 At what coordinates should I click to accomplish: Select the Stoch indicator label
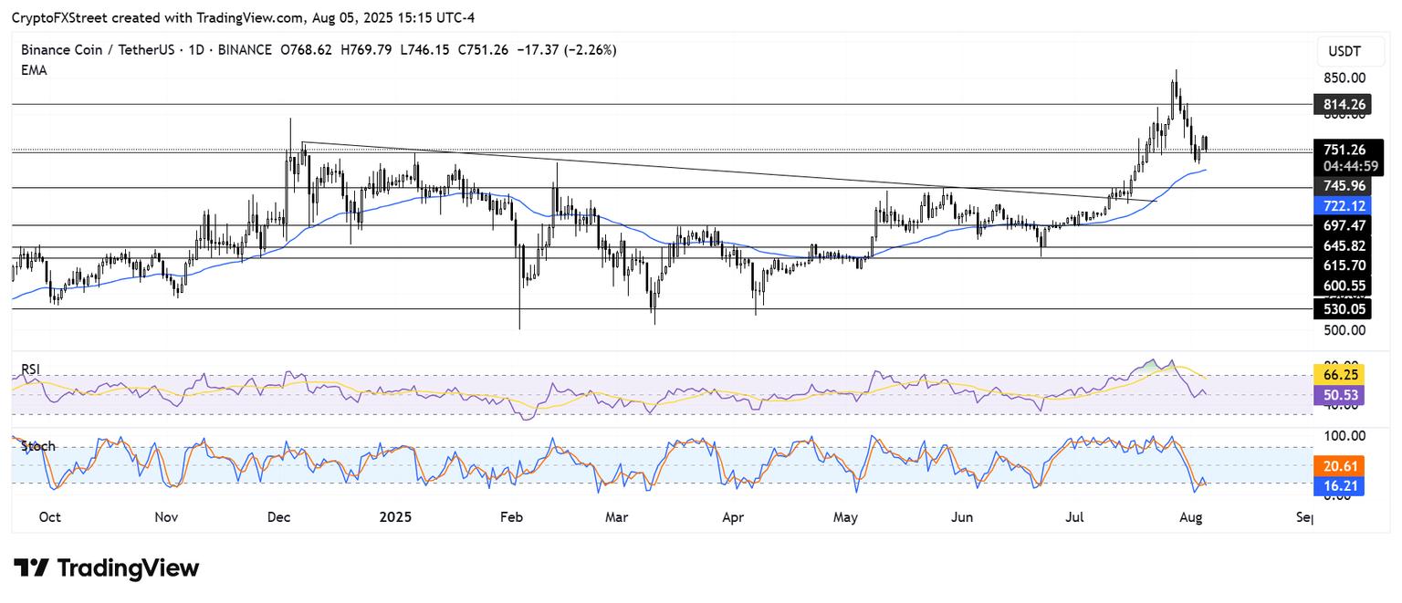[x=38, y=446]
